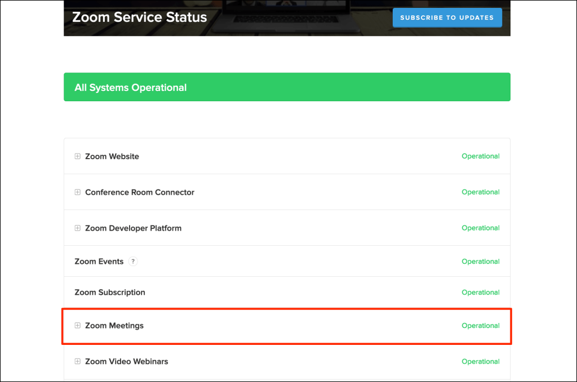
Task: Expand the Zoom Meetings component group
Action: pyautogui.click(x=78, y=326)
